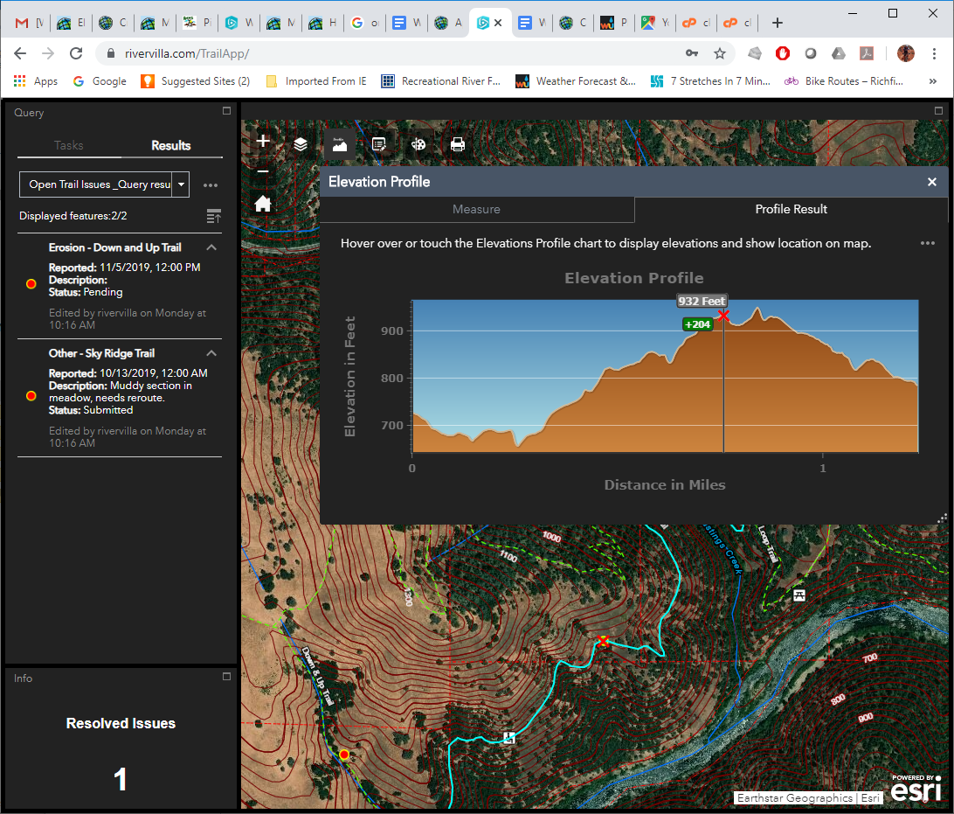954x814 pixels.
Task: Switch to the Tasks tab
Action: click(x=69, y=145)
